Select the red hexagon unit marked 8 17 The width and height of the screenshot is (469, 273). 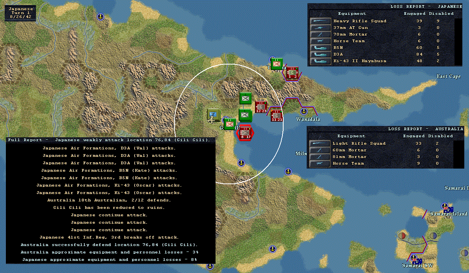click(245, 133)
